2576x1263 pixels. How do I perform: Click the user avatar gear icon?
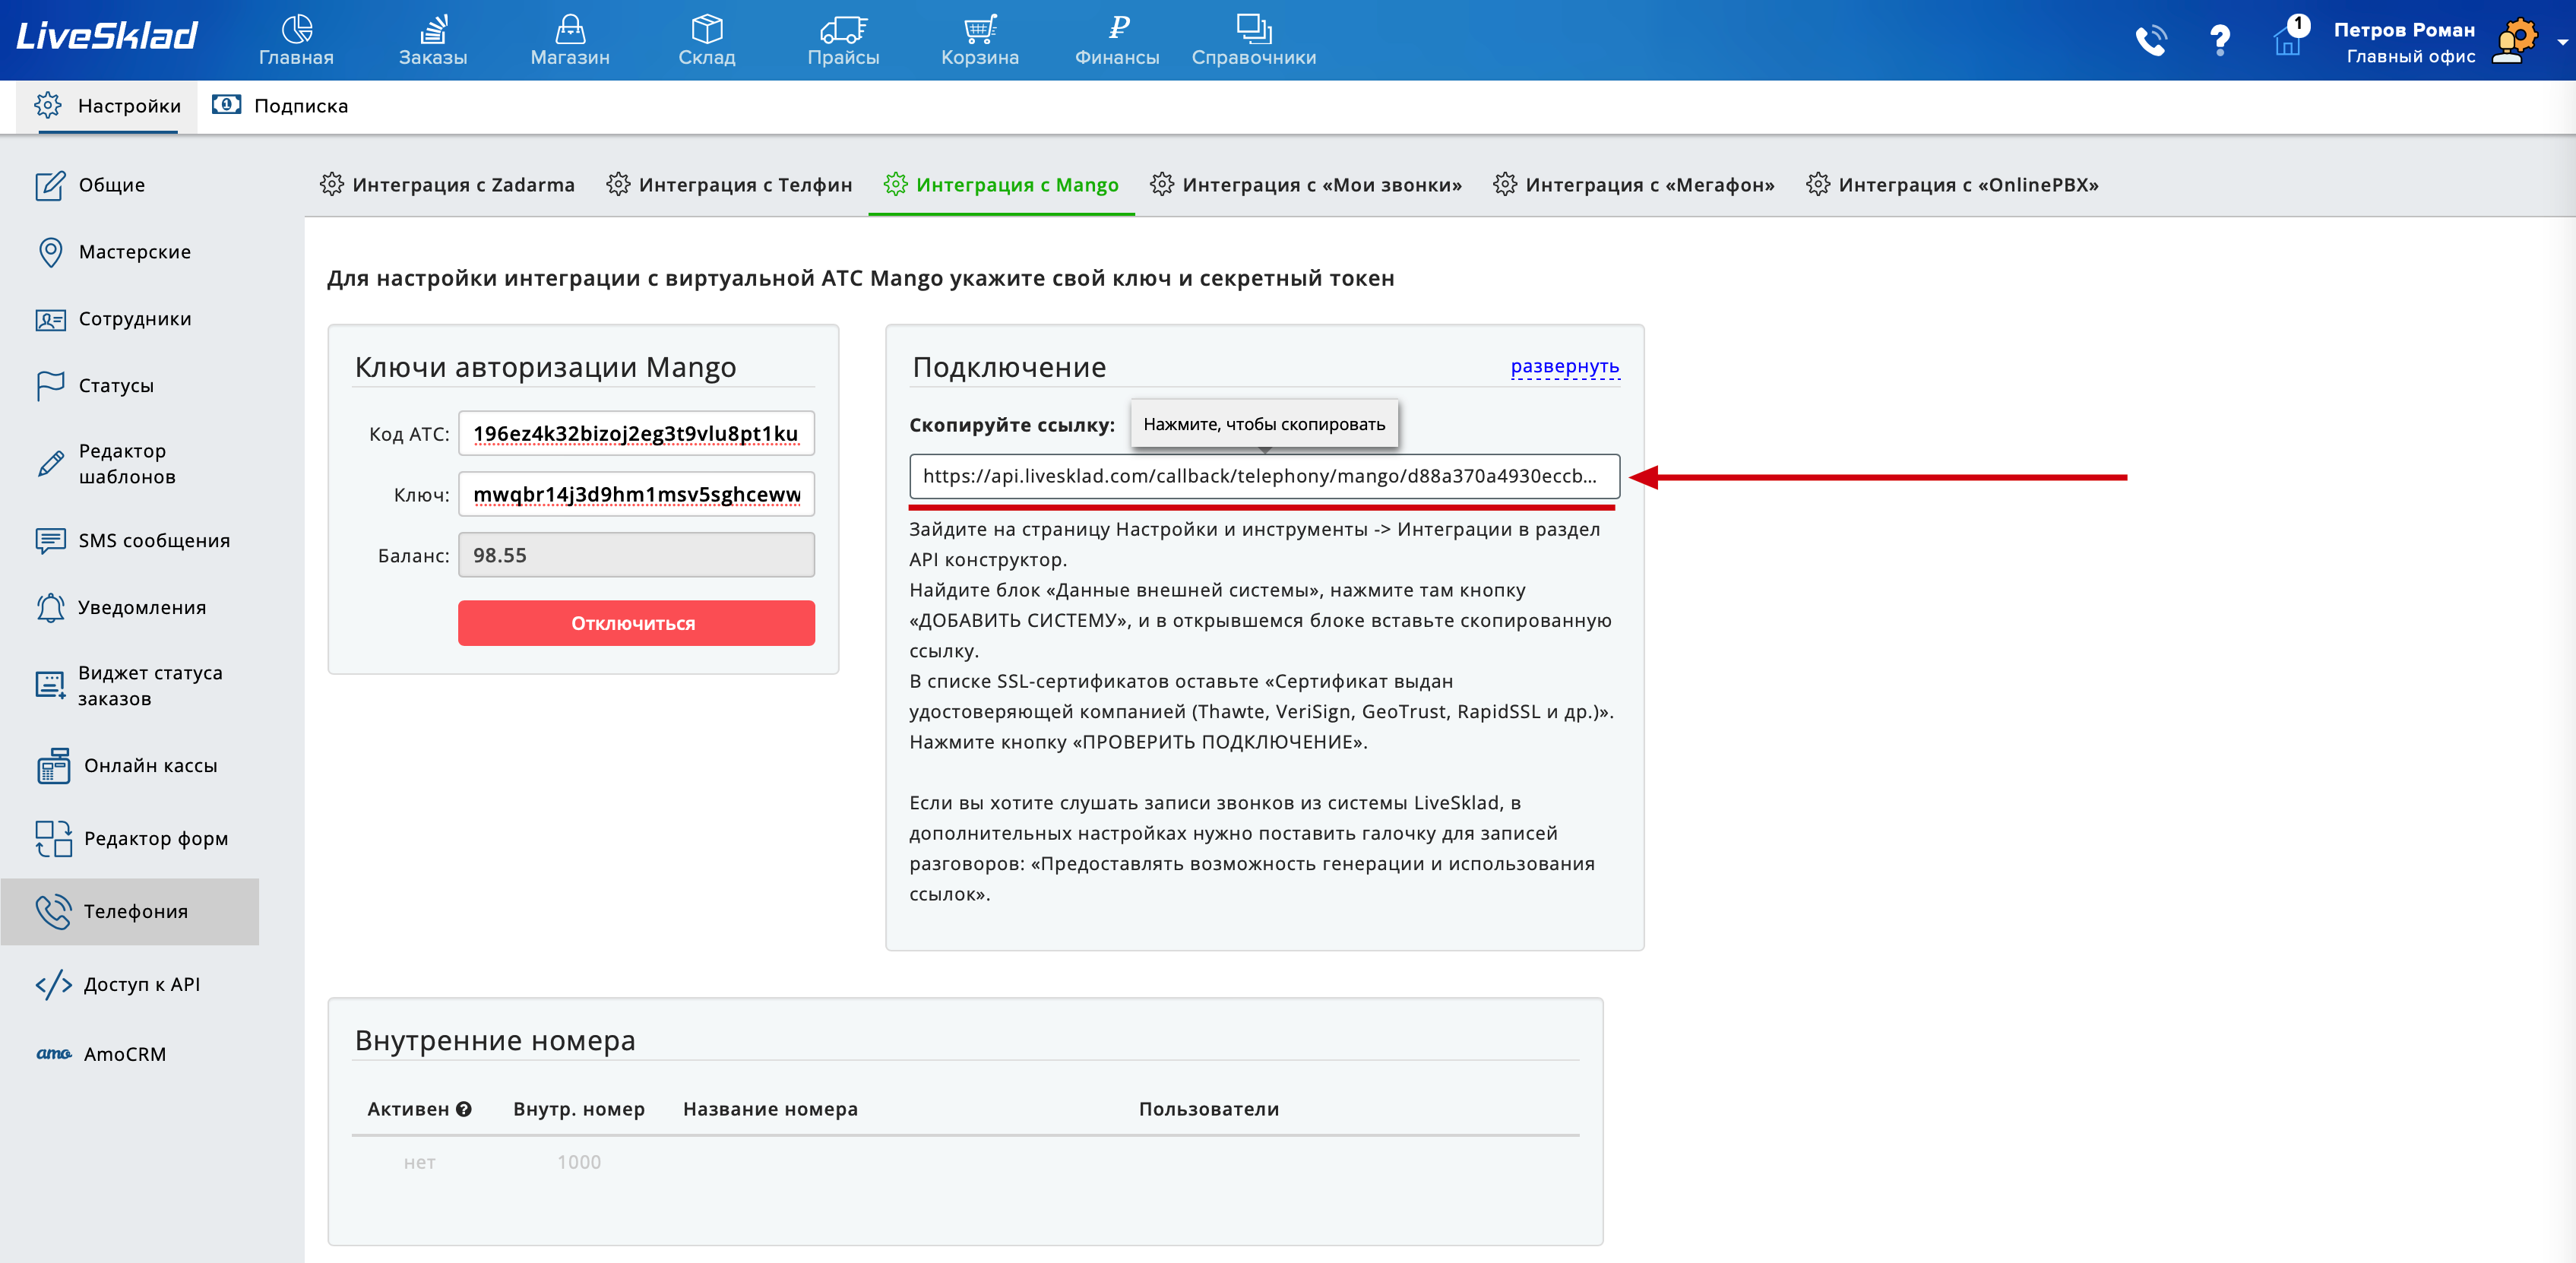pos(2515,41)
